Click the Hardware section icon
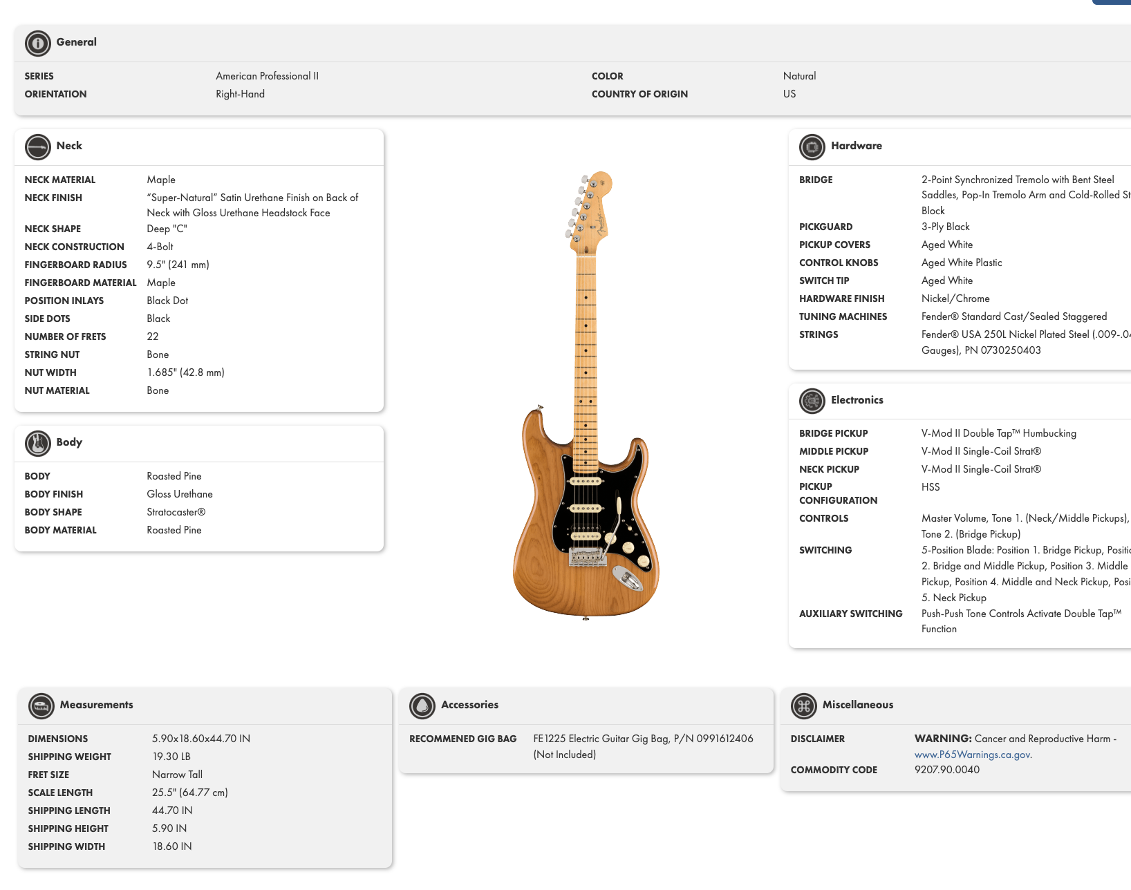Image resolution: width=1131 pixels, height=890 pixels. tap(812, 146)
